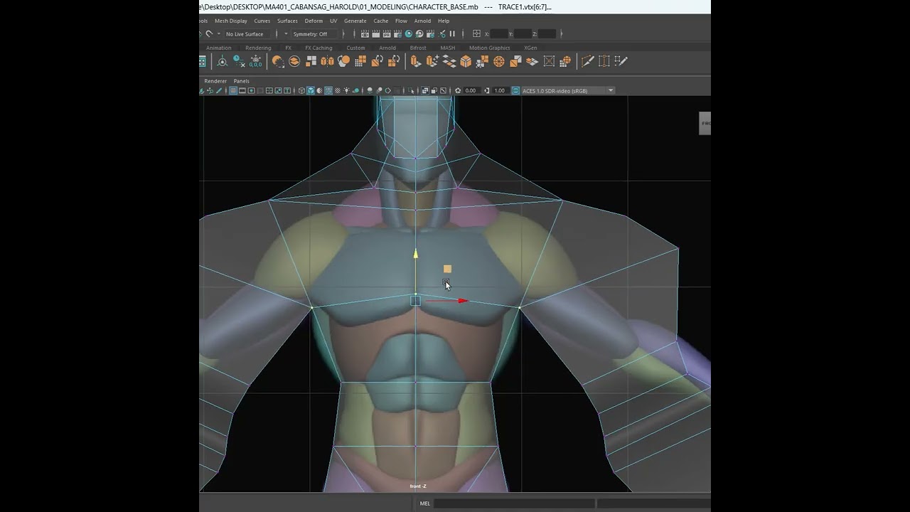This screenshot has height=512, width=910.
Task: Click the pause Viewport 2.0 icon
Action: point(452,34)
